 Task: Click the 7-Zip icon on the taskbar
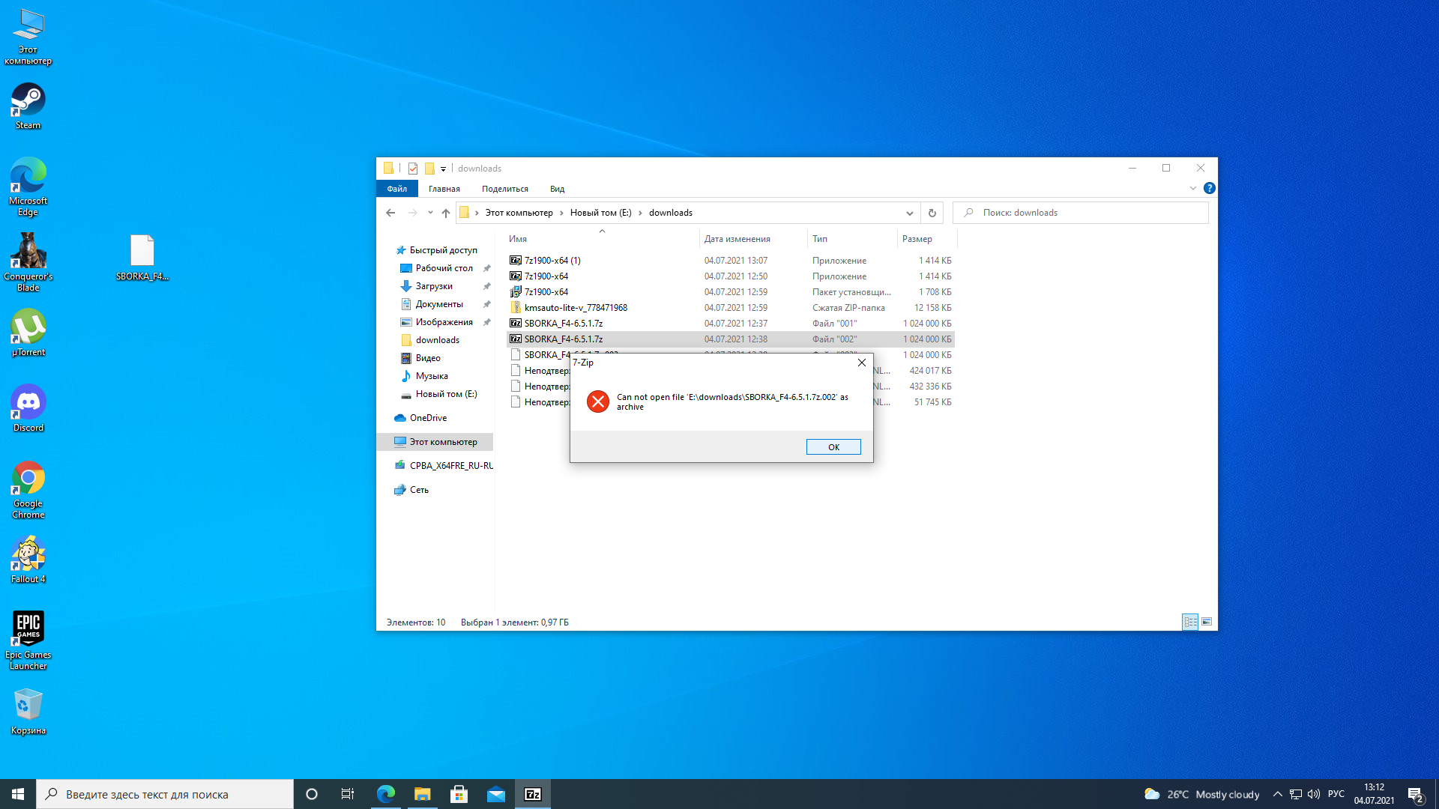click(532, 794)
